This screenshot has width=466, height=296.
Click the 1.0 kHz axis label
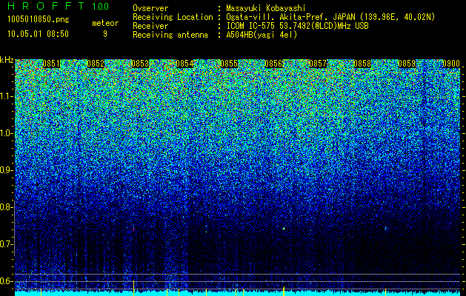(7, 133)
